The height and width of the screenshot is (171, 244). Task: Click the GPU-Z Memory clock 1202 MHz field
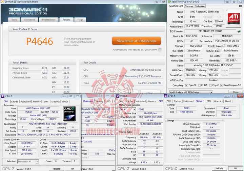pos(213,70)
